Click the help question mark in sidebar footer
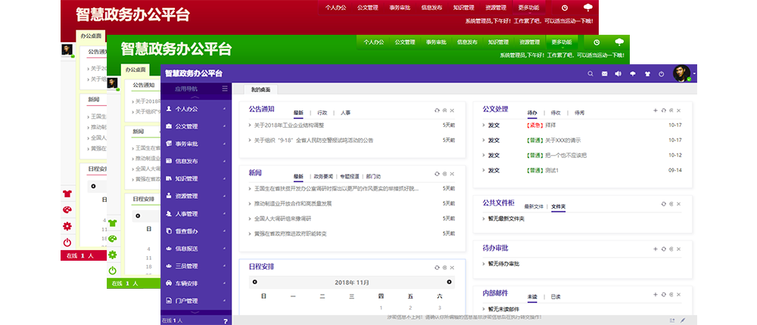 pos(226,320)
